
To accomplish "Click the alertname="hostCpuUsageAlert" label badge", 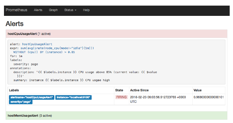I will pyautogui.click(x=31, y=97).
